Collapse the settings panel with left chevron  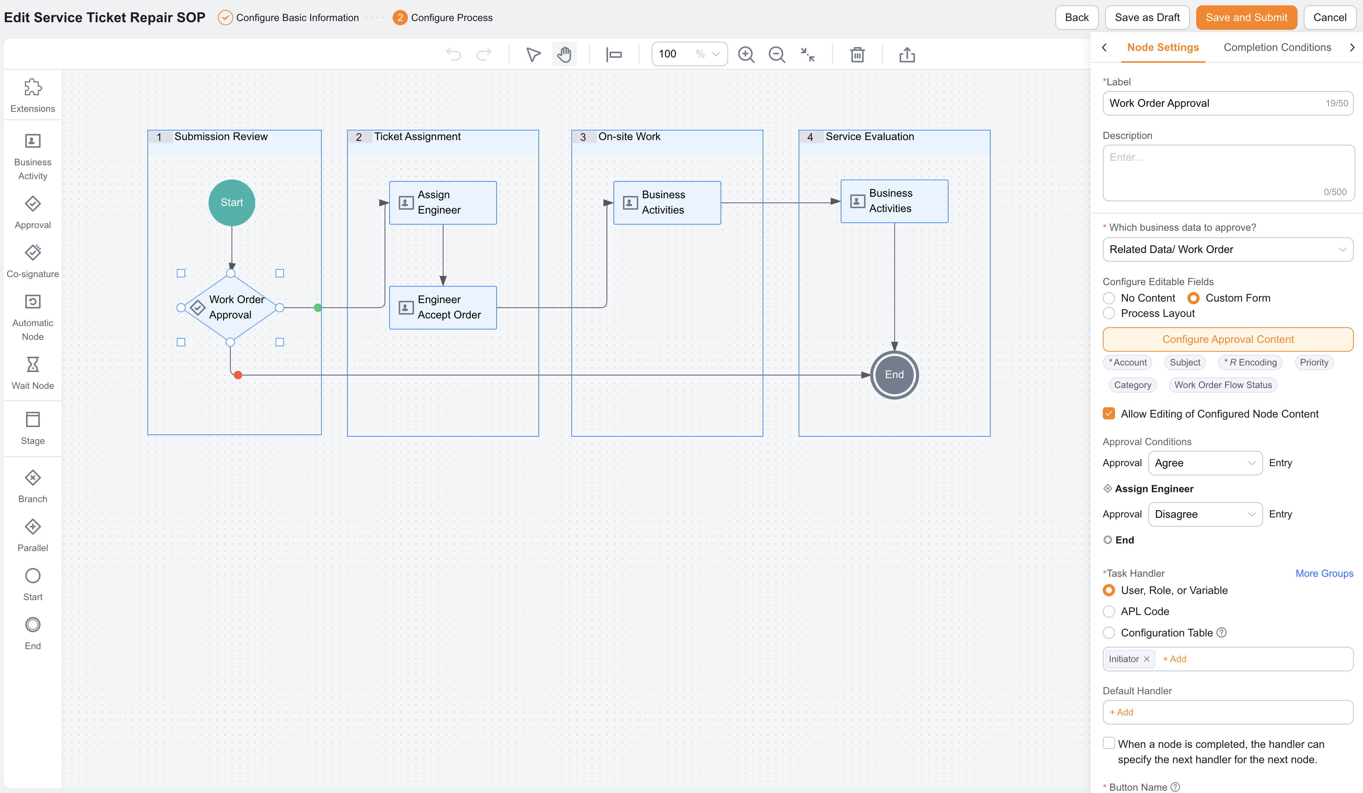point(1104,47)
